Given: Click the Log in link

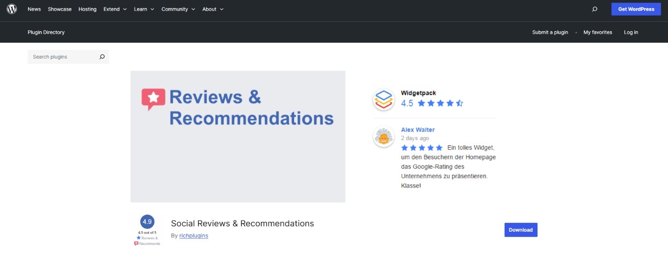Looking at the screenshot, I should [x=631, y=32].
